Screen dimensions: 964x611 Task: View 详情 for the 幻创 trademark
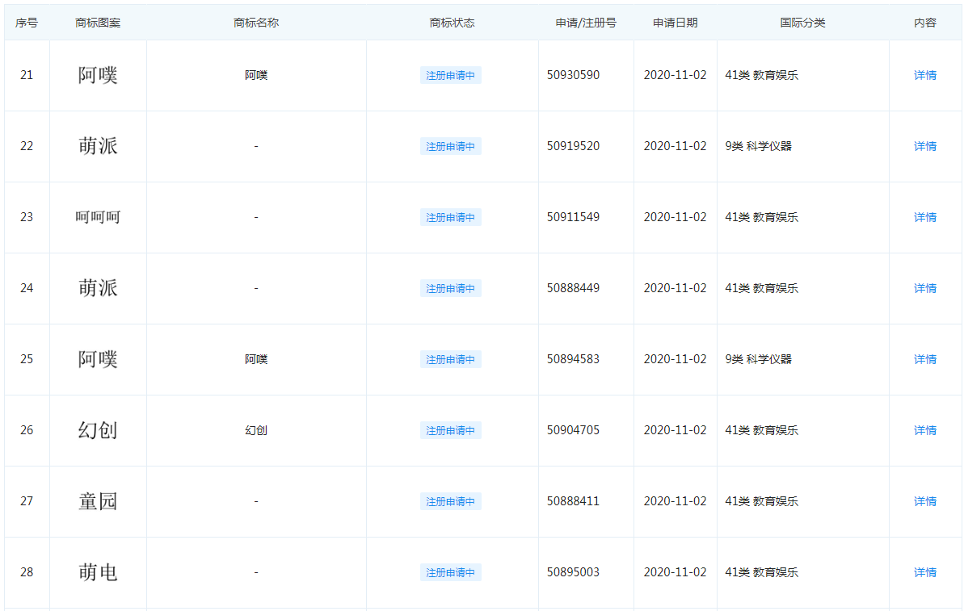(x=924, y=430)
